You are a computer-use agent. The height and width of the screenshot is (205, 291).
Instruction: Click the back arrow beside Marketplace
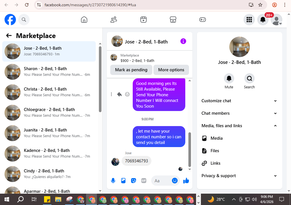pos(9,35)
